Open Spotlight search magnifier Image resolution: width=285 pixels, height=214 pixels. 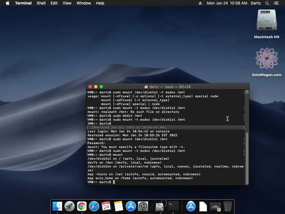(x=267, y=3)
